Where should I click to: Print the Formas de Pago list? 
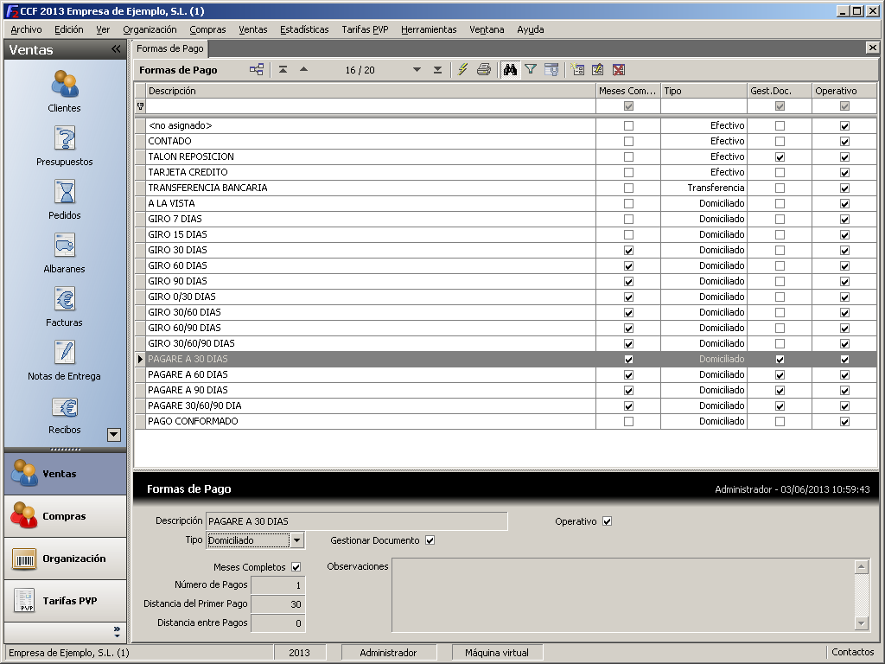pos(484,69)
